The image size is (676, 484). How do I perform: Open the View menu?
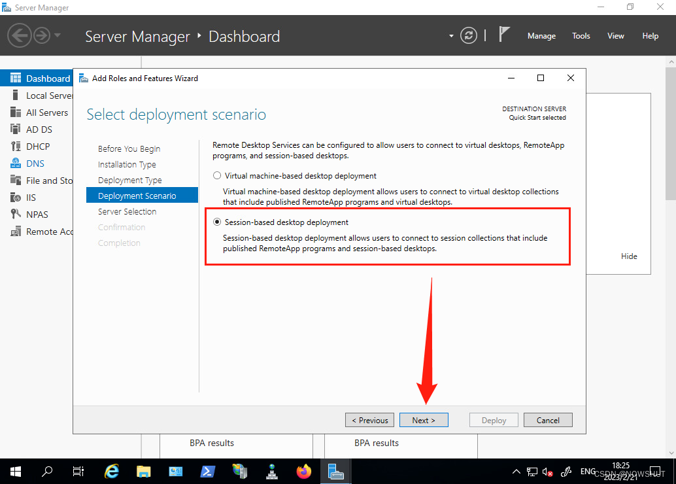pos(616,36)
